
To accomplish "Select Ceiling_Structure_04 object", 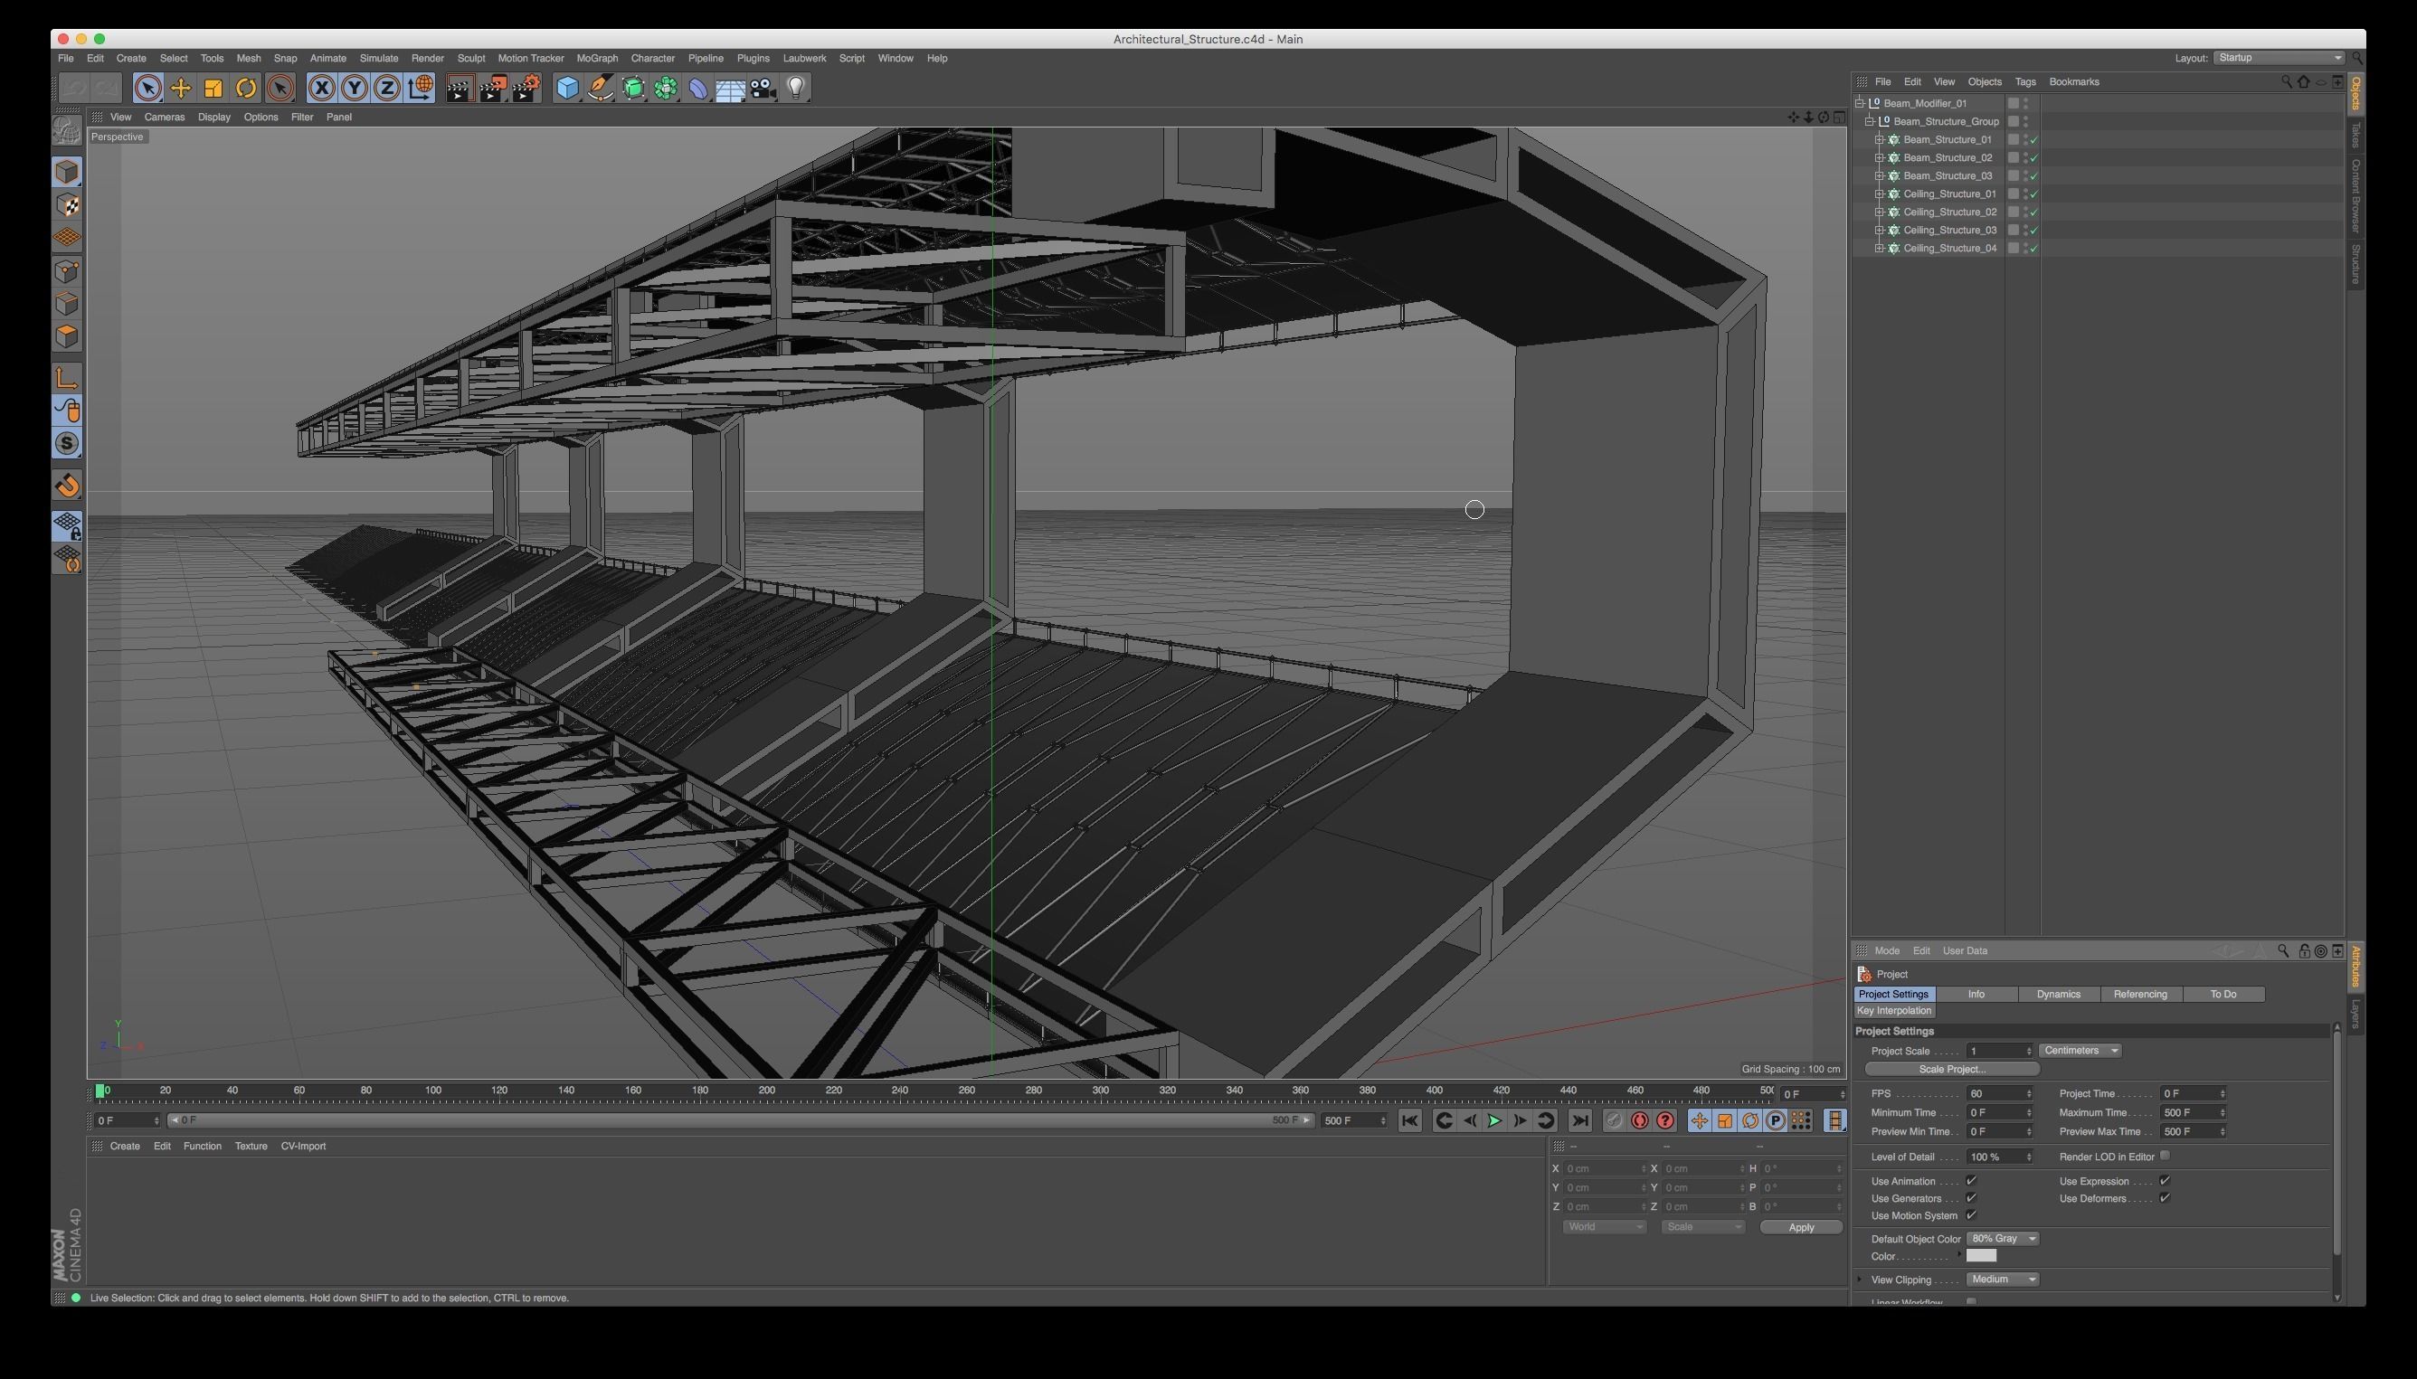I will [1949, 248].
